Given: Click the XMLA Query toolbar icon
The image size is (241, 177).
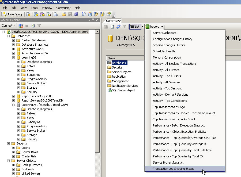Looking at the screenshot, I should click(48, 14).
